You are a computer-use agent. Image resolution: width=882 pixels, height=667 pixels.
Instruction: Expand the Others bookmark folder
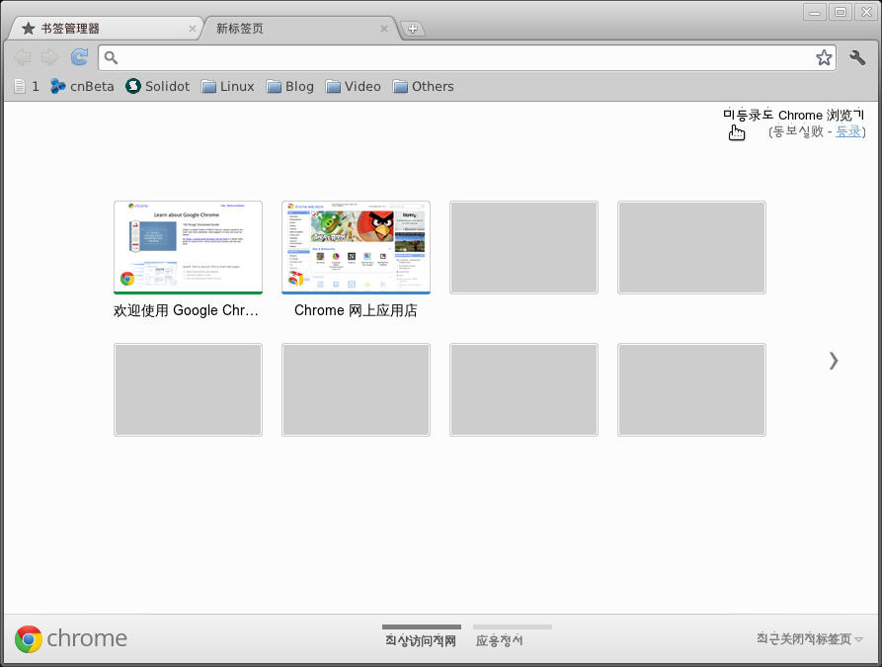pyautogui.click(x=424, y=86)
